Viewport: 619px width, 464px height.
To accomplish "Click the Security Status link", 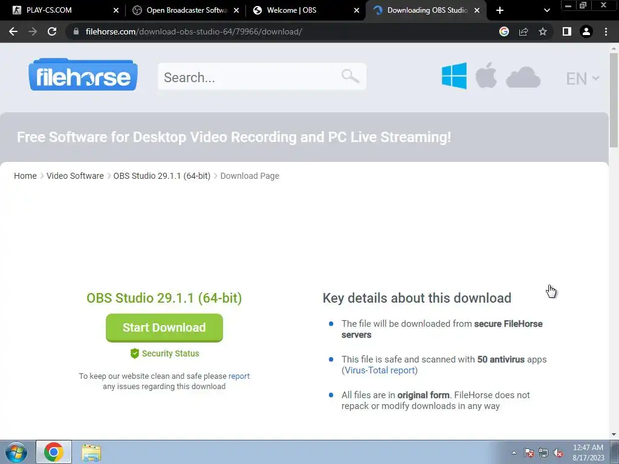I will [170, 353].
